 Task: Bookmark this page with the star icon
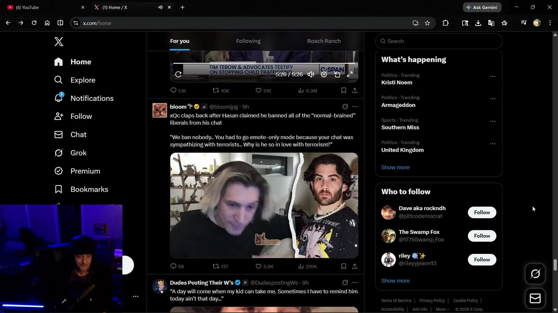[427, 23]
